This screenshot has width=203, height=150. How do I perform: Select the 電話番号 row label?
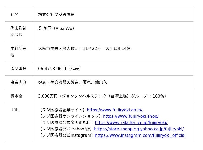point(19,69)
